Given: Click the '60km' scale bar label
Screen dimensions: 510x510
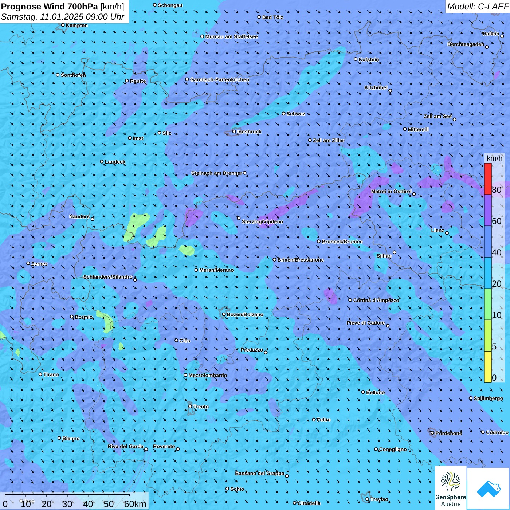Looking at the screenshot, I should 135,504.
